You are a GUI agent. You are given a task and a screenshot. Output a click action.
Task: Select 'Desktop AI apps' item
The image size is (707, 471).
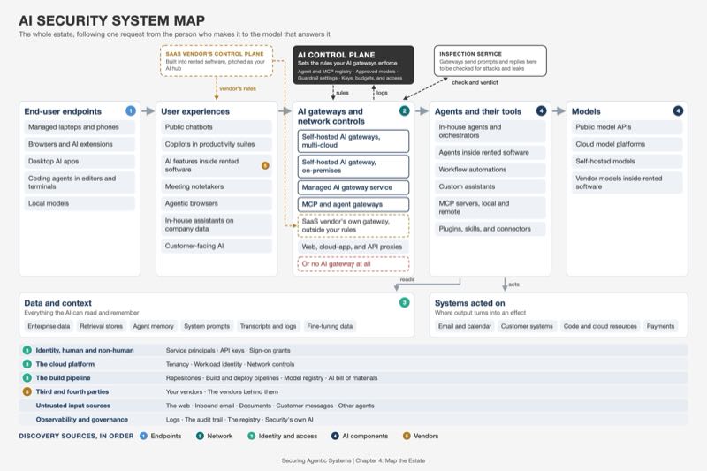tap(80, 162)
